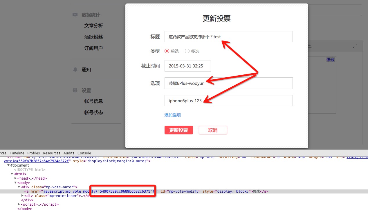This screenshot has height=210, width=368.
Task: Open 活跃粉丝 in the sidebar
Action: pyautogui.click(x=93, y=37)
